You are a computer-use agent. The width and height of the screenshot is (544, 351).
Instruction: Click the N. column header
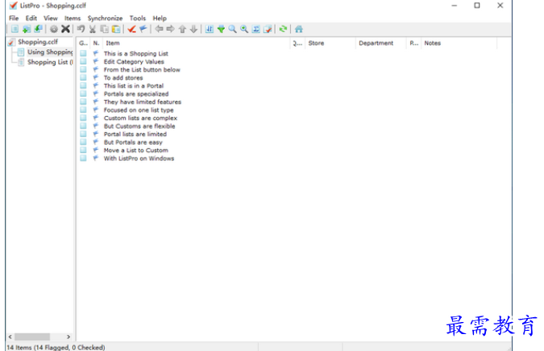point(97,43)
